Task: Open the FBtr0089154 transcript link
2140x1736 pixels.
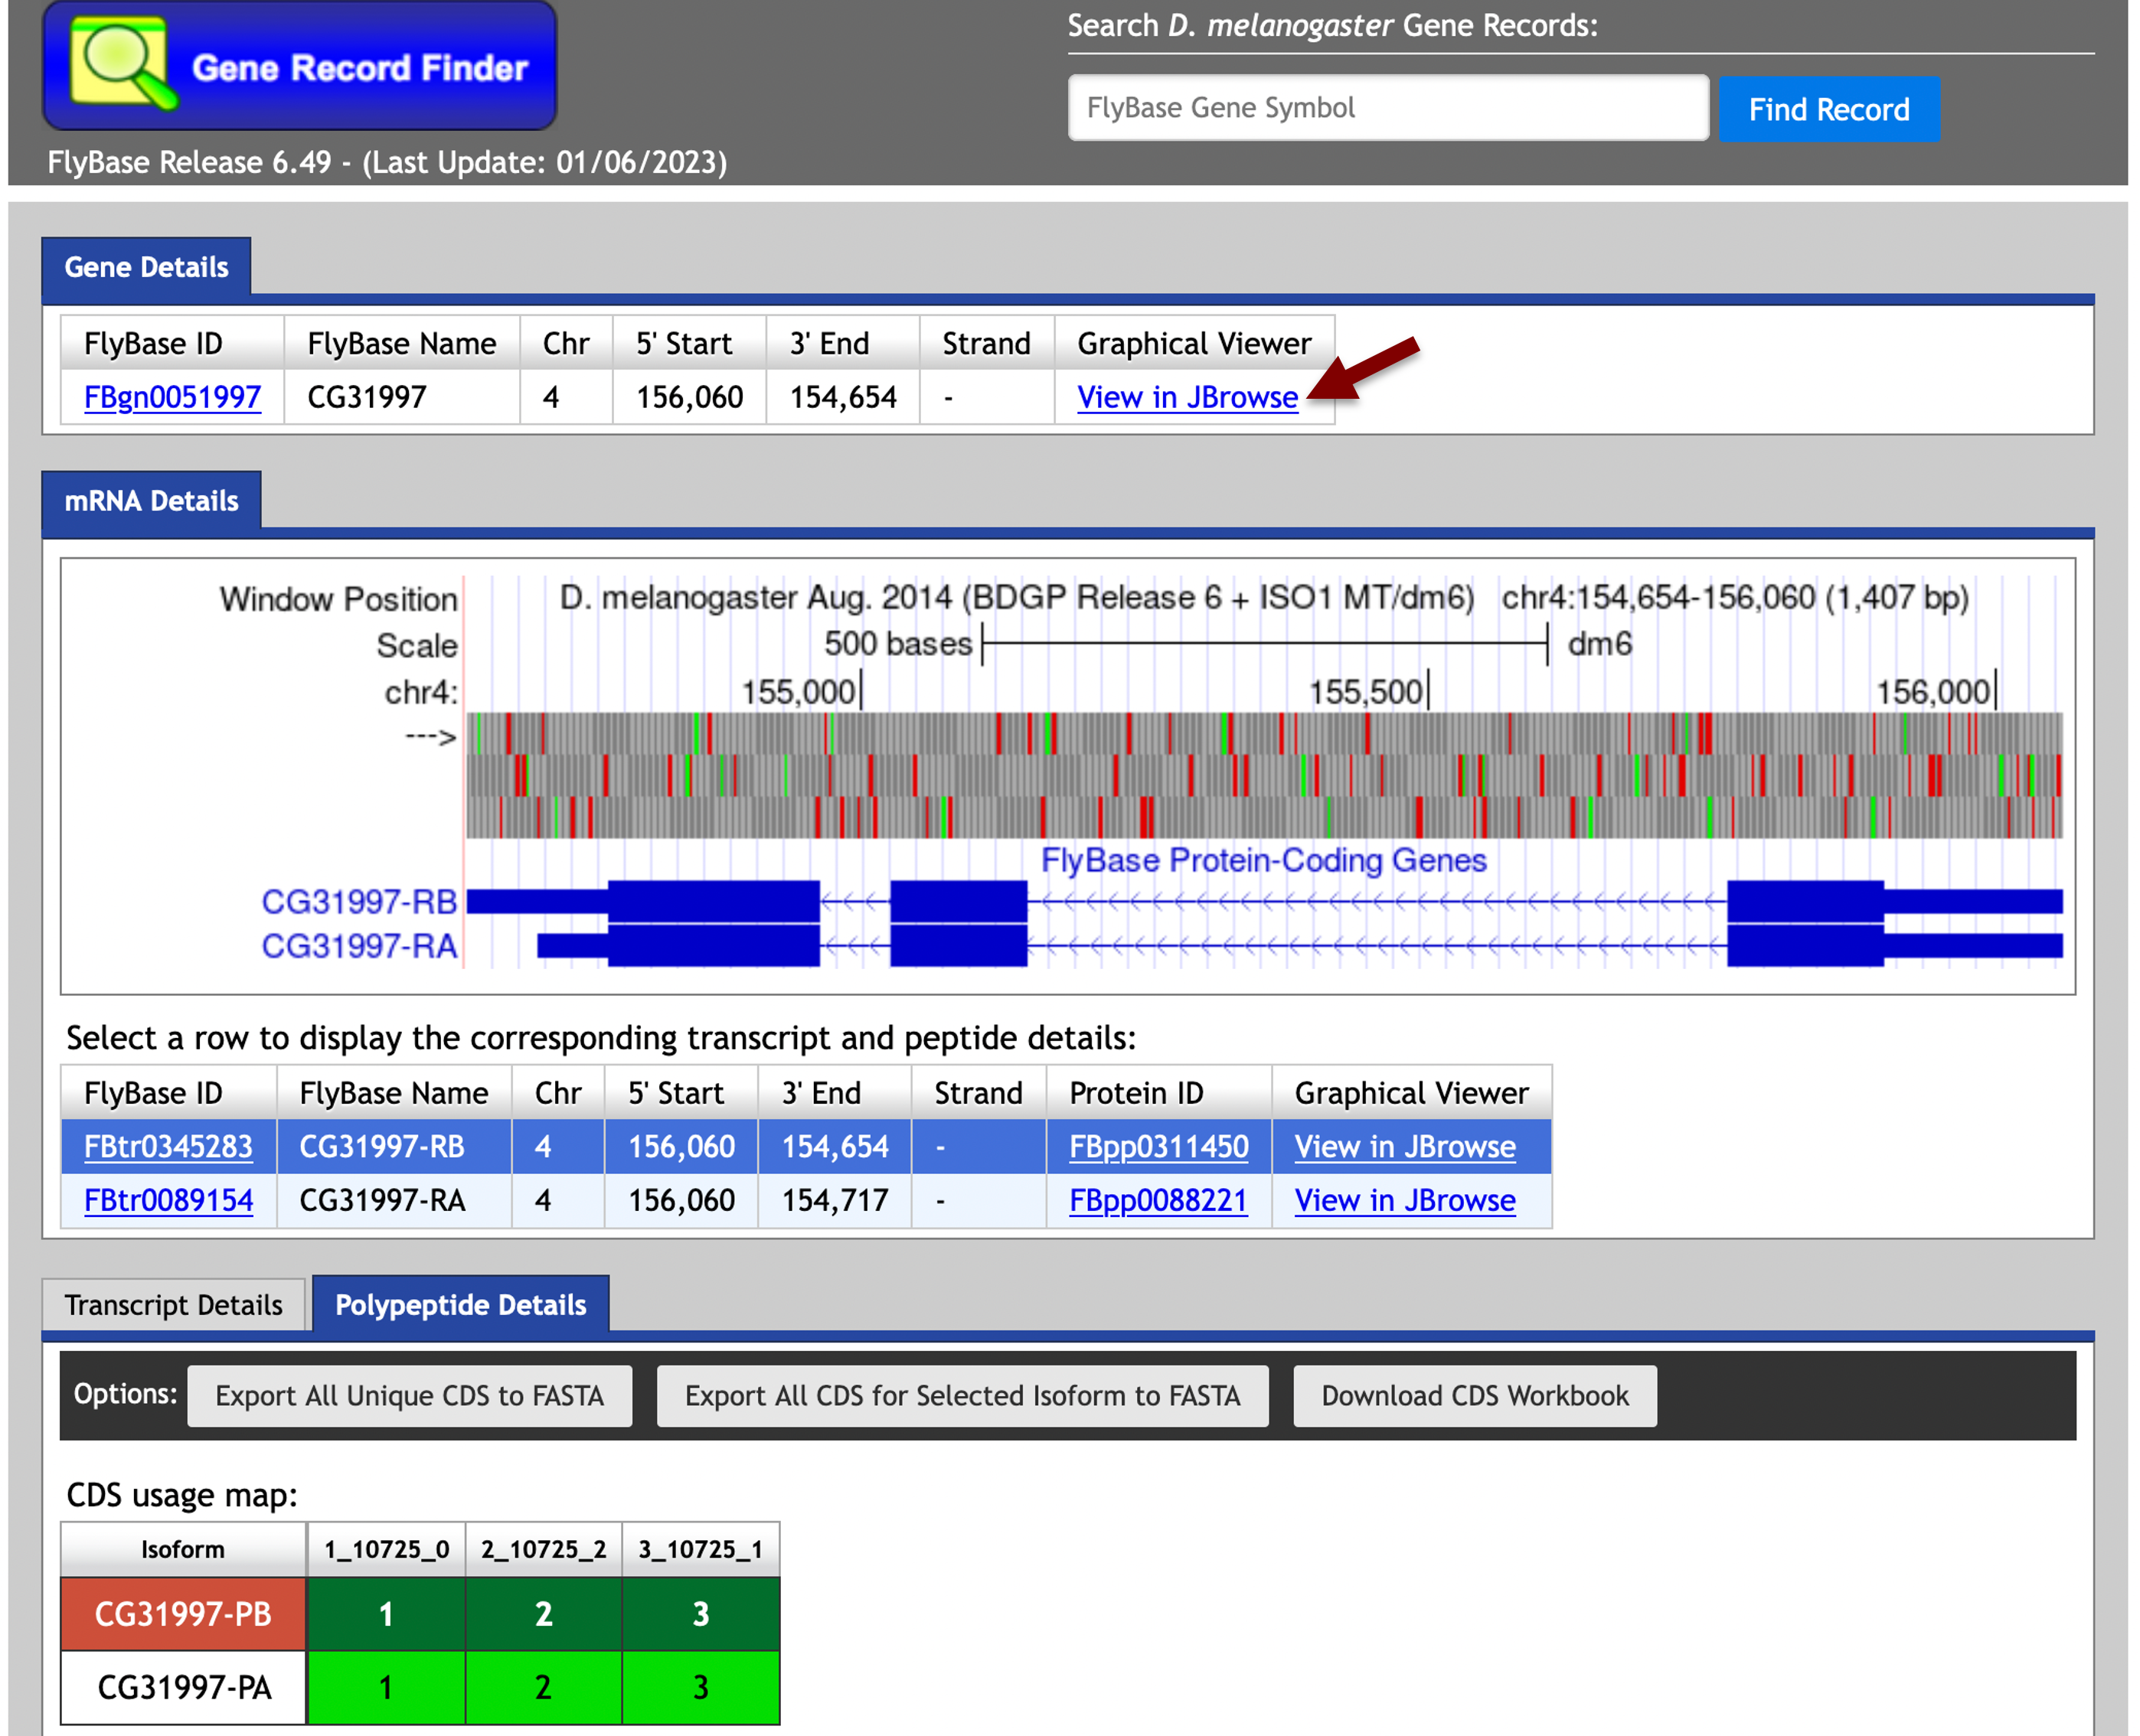Action: [168, 1200]
